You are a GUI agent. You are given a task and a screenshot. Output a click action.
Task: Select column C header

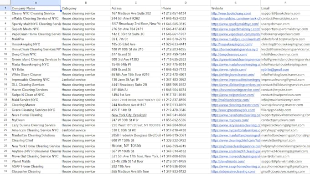pos(136,3)
